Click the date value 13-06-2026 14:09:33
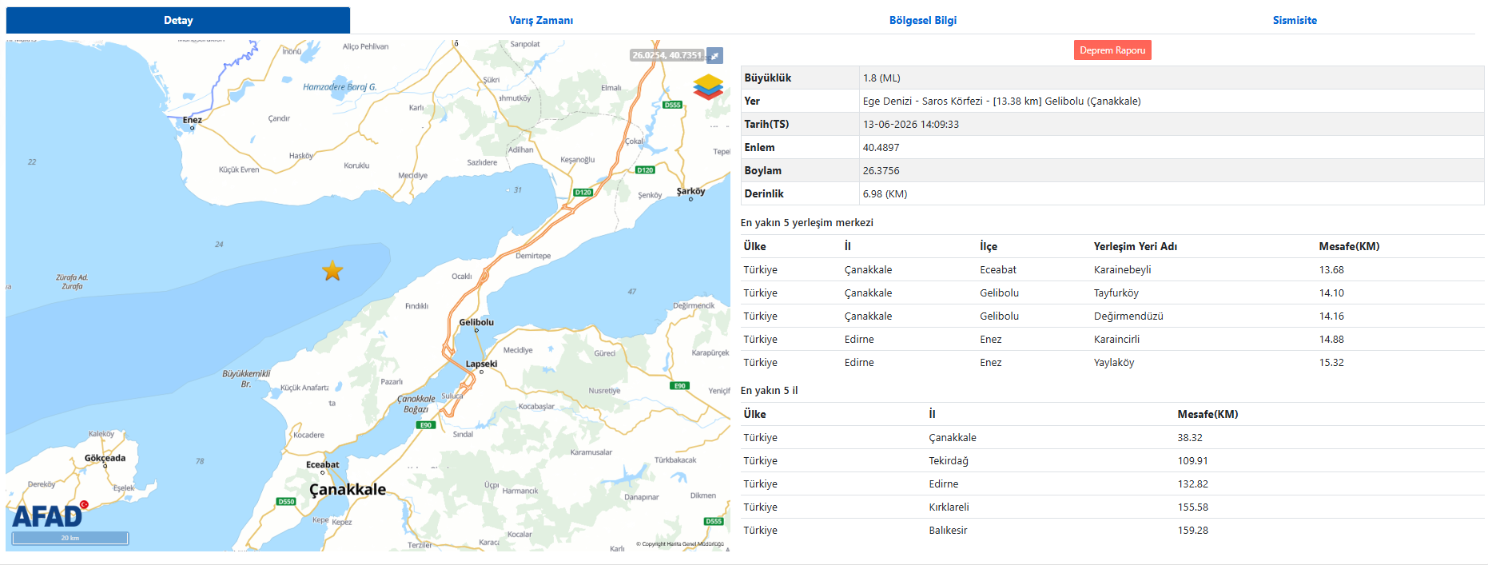Image resolution: width=1488 pixels, height=565 pixels. click(911, 124)
